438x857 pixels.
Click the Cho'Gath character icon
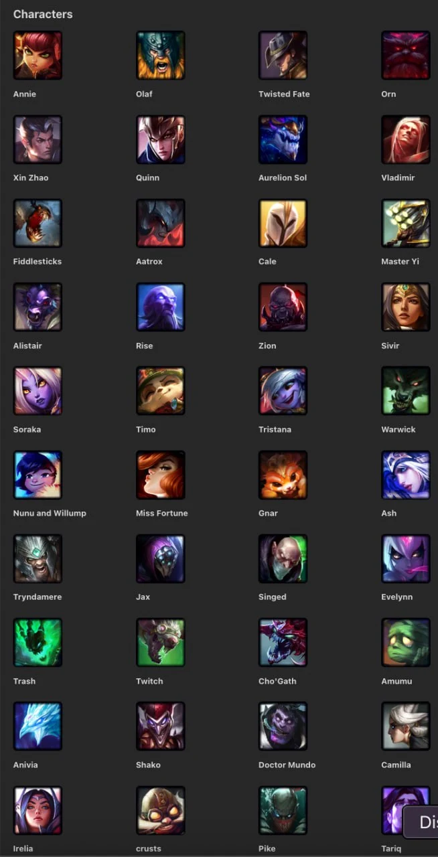283,643
